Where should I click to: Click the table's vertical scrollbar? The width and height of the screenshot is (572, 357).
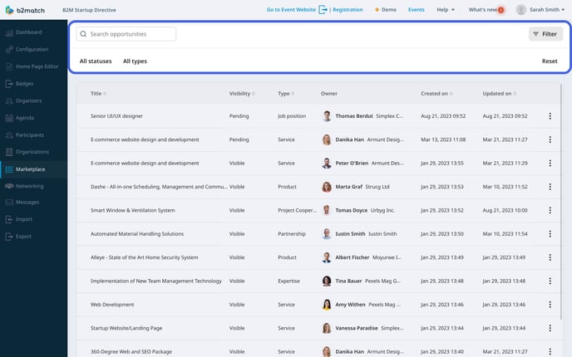561,202
